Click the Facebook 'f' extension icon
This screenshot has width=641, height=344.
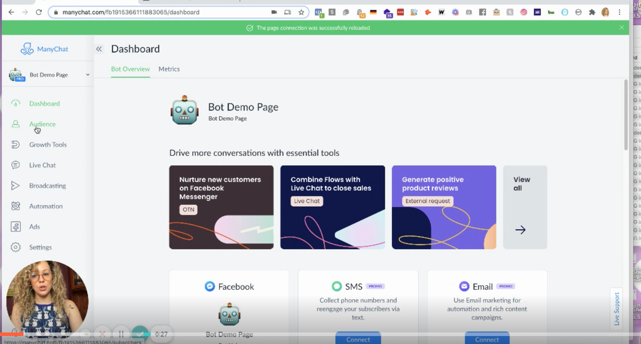pos(483,12)
